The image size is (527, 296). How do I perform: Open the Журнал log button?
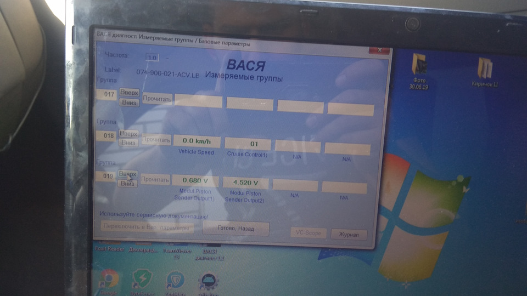349,234
